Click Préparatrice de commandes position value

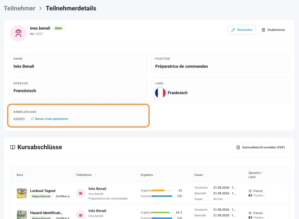pyautogui.click(x=181, y=66)
